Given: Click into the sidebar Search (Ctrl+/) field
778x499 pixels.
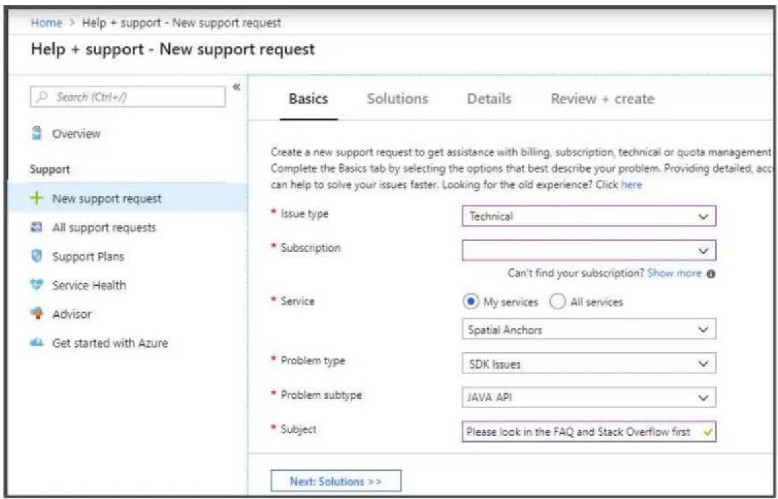Looking at the screenshot, I should 127,97.
